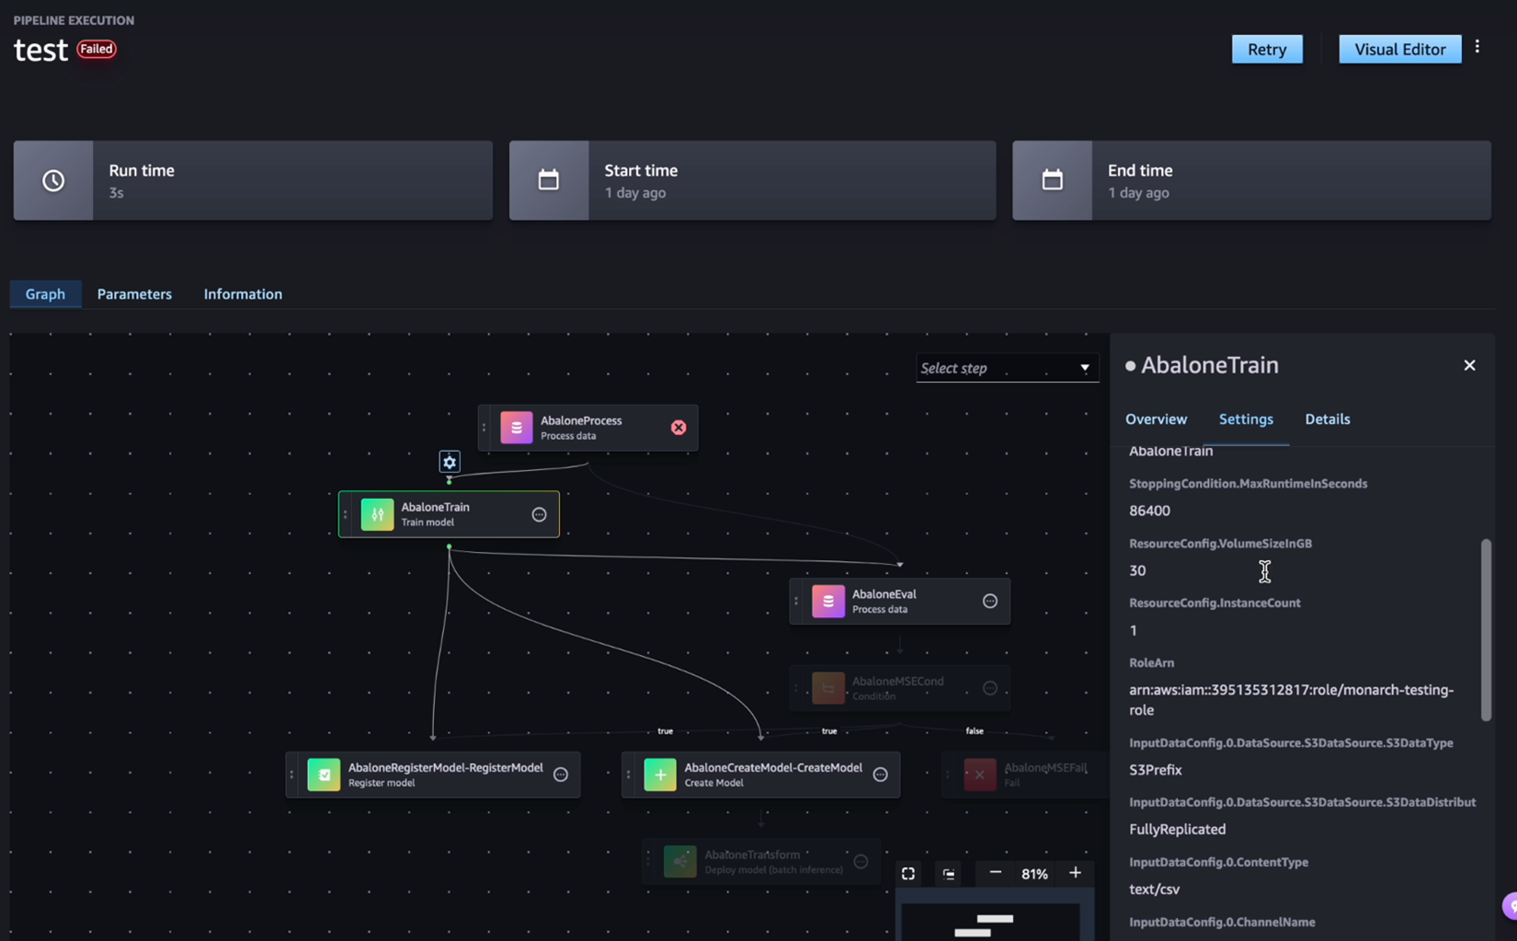Open the Overview tab in the side panel

(x=1156, y=419)
